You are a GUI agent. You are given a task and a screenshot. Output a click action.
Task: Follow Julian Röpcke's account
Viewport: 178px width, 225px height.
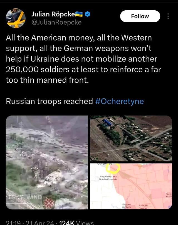tap(140, 16)
